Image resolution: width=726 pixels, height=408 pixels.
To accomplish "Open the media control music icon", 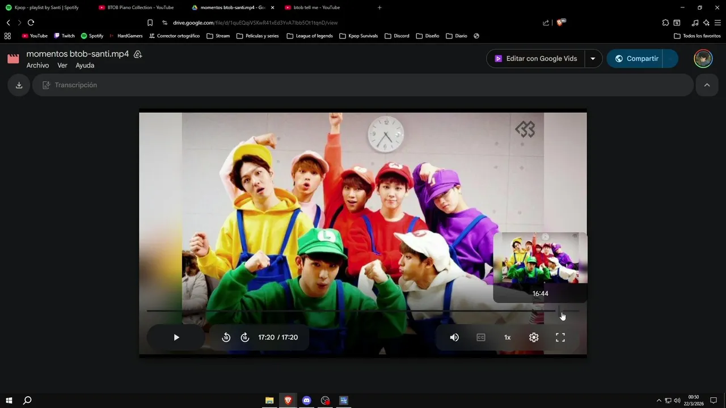I will 695,23.
